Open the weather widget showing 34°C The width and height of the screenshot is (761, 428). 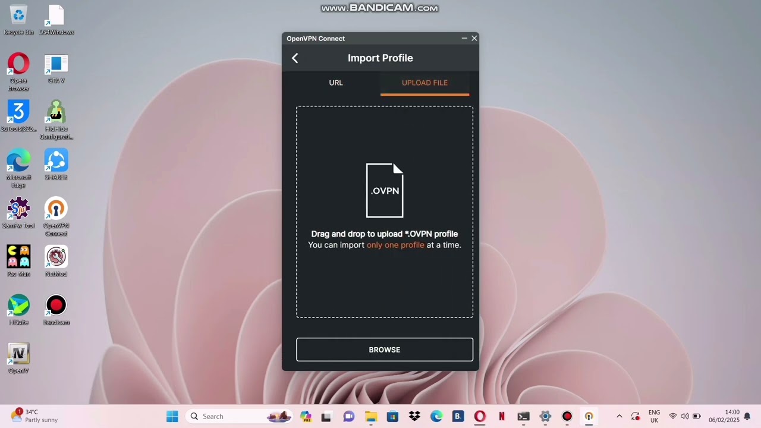pos(36,416)
